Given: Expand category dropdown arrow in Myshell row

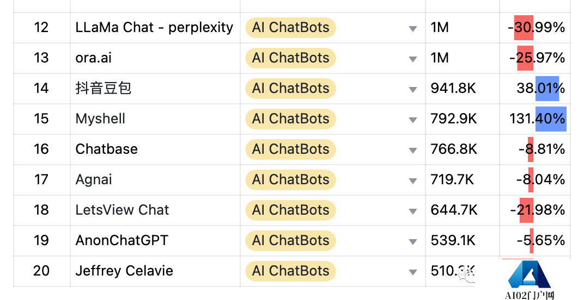Looking at the screenshot, I should coord(413,120).
